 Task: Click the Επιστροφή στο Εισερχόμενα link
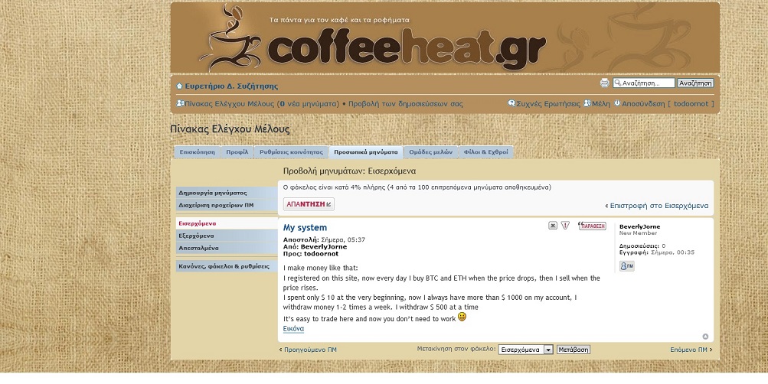(x=659, y=206)
